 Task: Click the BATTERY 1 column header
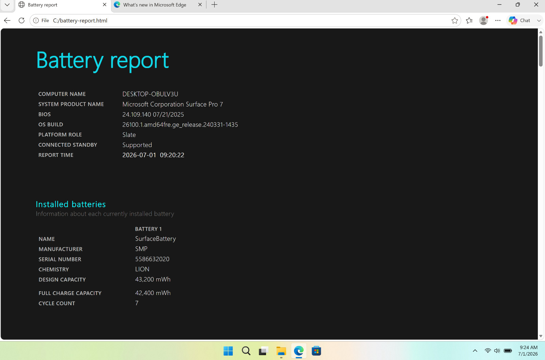pyautogui.click(x=148, y=229)
